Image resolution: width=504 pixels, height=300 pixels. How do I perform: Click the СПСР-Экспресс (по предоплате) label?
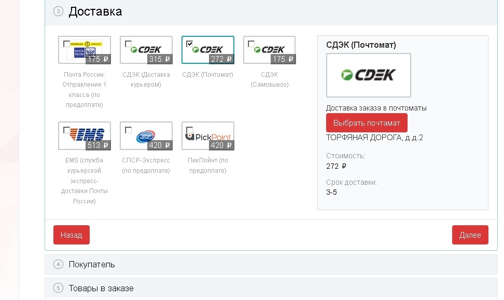(x=146, y=166)
